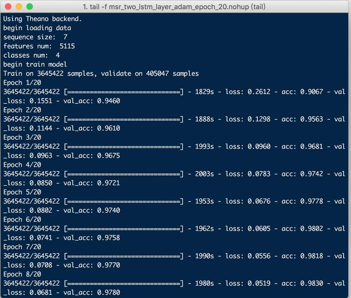Click the 1829s epoch time value
351x298 pixels.
point(205,92)
